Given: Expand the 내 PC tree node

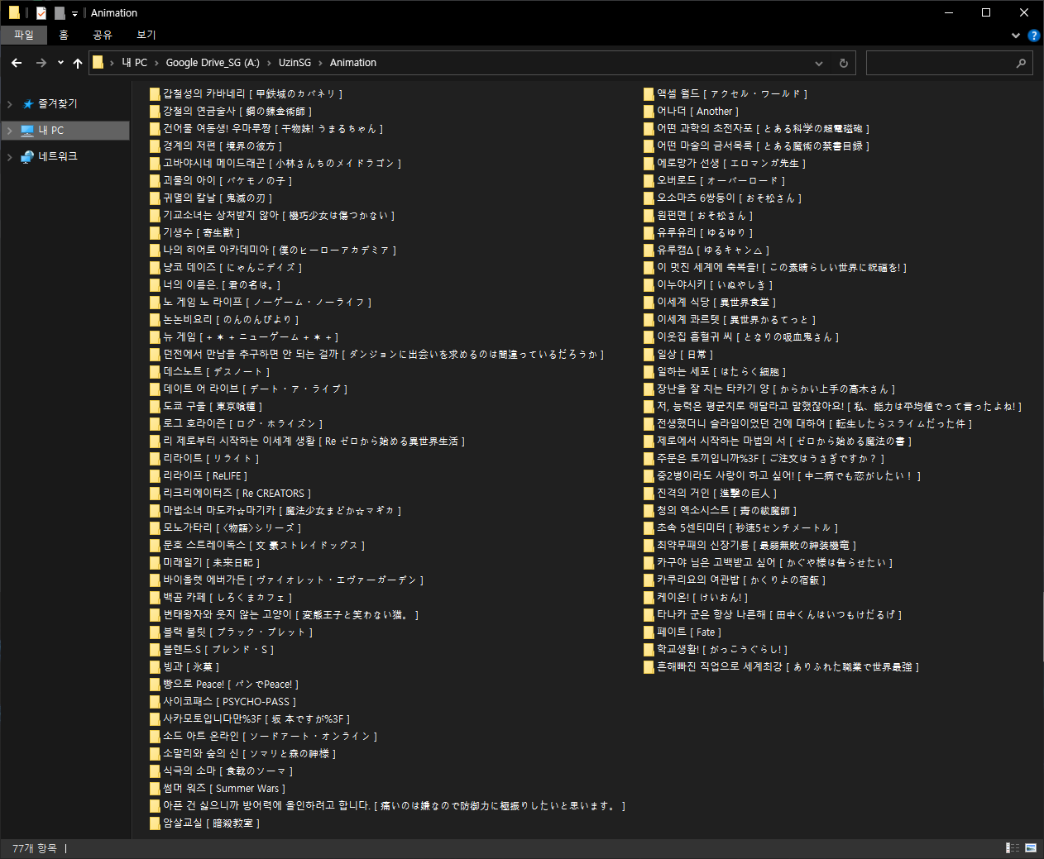Looking at the screenshot, I should click(x=10, y=131).
